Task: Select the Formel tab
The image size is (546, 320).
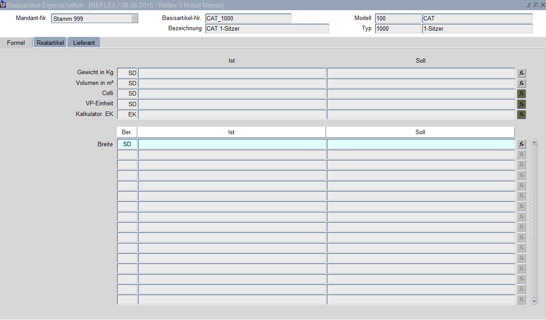Action: coord(16,43)
